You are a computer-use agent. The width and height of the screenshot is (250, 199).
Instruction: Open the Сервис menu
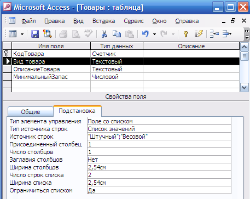[x=133, y=21]
